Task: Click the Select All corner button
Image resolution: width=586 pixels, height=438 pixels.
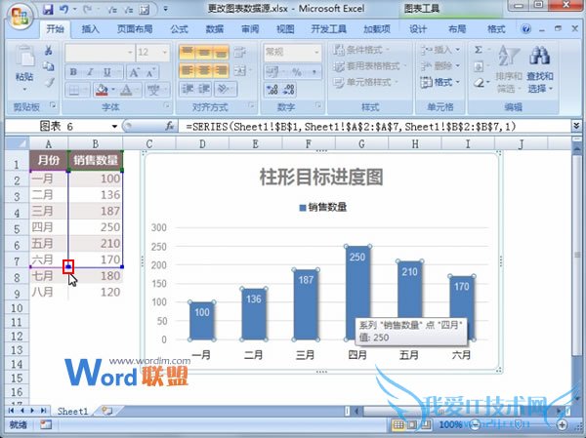Action: (17, 143)
